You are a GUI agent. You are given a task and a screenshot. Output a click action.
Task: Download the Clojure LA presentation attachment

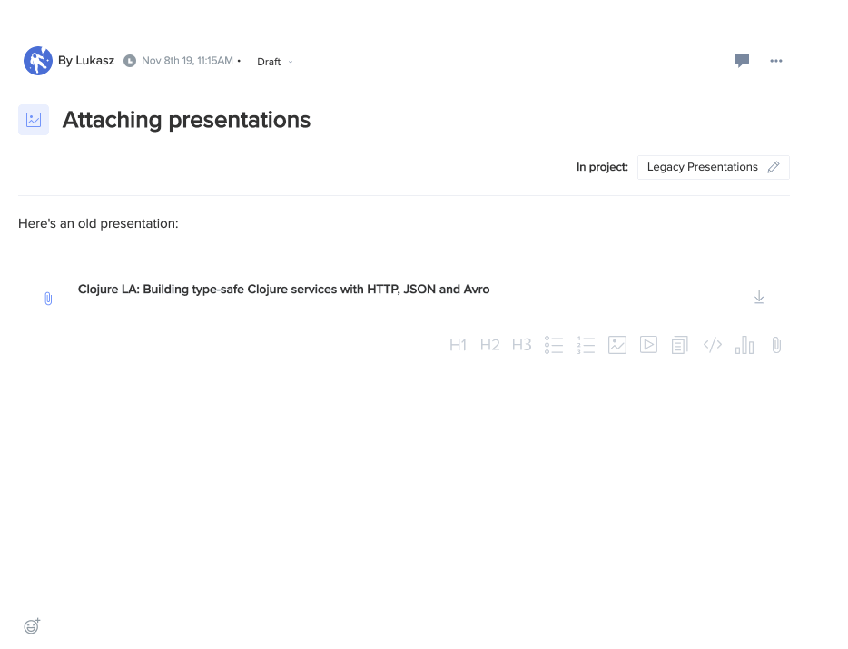(x=759, y=297)
